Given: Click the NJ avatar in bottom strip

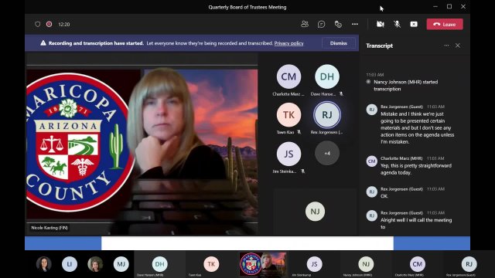Looking at the screenshot, I should click(366, 264).
